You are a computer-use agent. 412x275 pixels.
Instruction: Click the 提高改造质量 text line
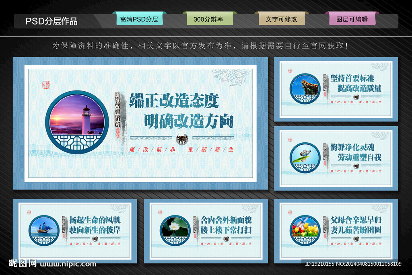tap(359, 88)
